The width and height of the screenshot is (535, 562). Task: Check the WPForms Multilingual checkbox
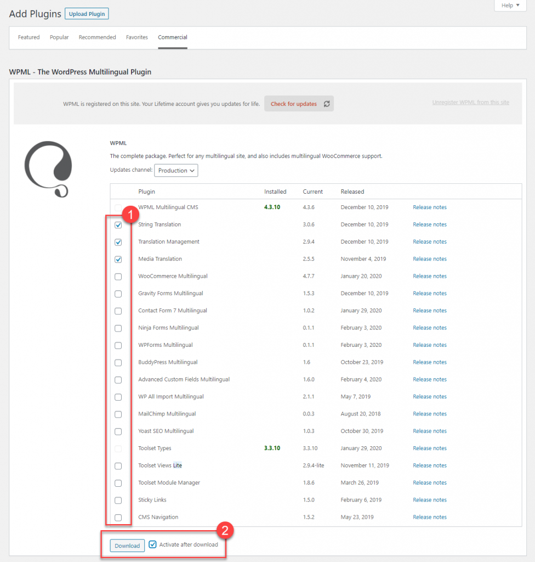coord(118,345)
